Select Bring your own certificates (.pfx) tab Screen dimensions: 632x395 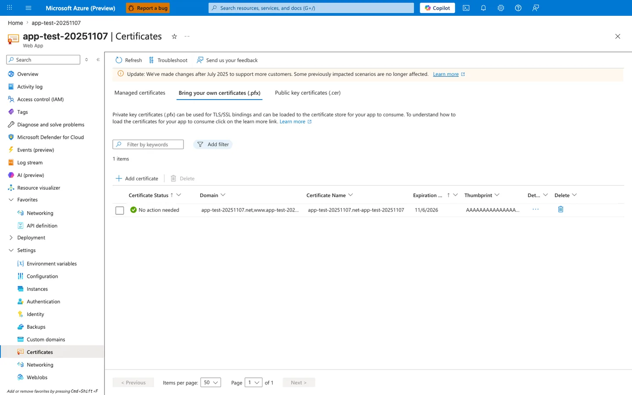click(219, 93)
